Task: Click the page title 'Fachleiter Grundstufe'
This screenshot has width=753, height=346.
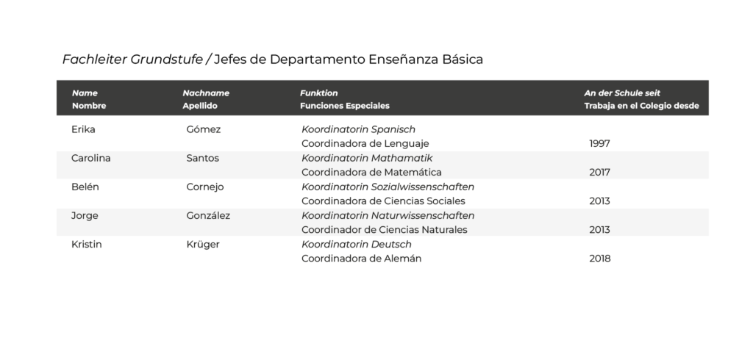Action: click(x=133, y=60)
